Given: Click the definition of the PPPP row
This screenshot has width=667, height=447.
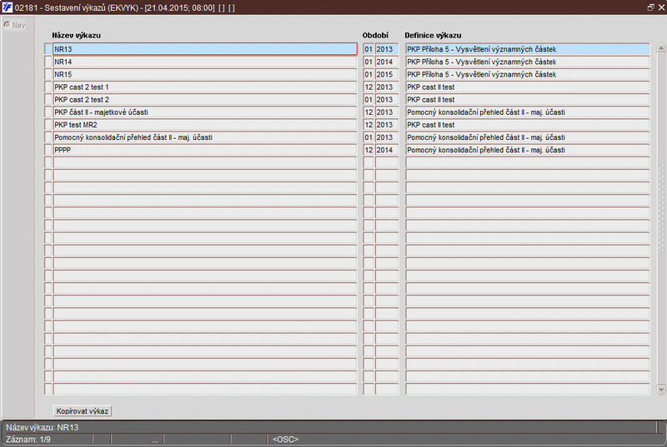Looking at the screenshot, I should [x=528, y=150].
